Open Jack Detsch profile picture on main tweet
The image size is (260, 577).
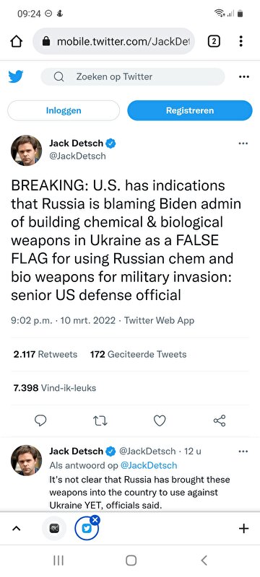(27, 150)
